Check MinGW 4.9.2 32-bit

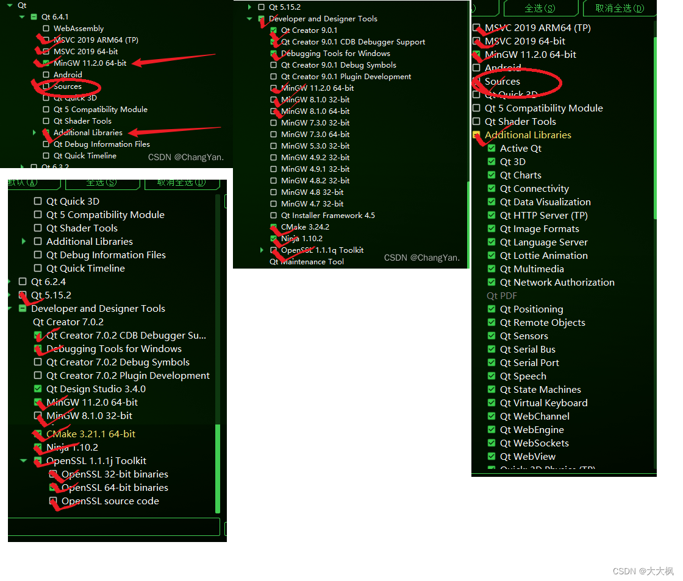[x=274, y=157]
